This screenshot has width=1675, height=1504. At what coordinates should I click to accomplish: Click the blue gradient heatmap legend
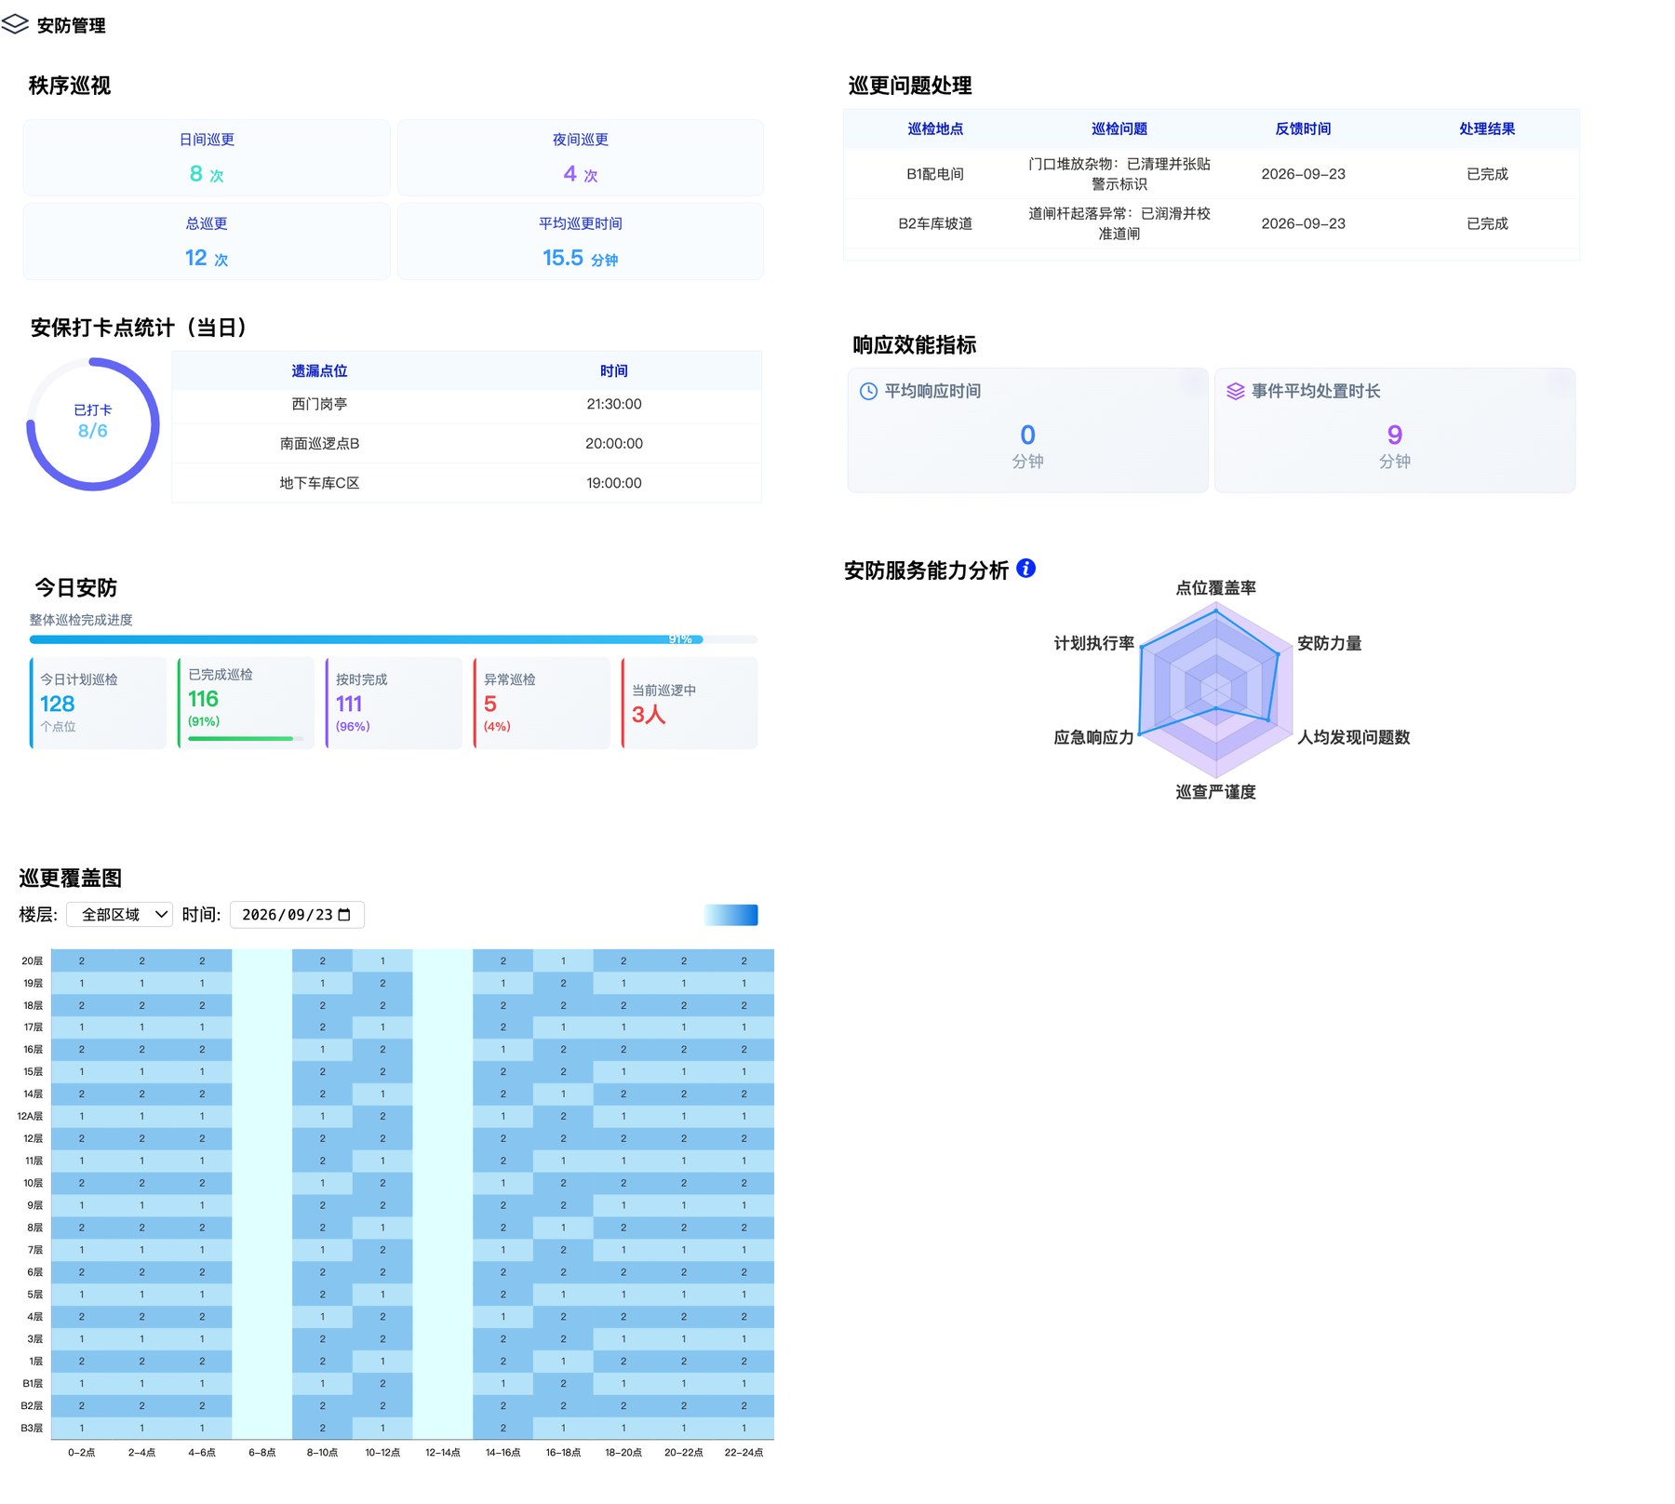730,915
